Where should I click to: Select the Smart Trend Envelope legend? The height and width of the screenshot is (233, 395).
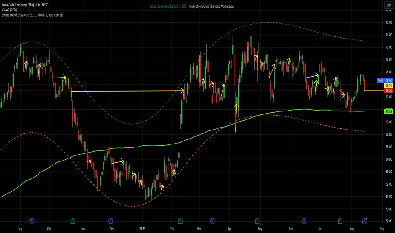pyautogui.click(x=32, y=15)
